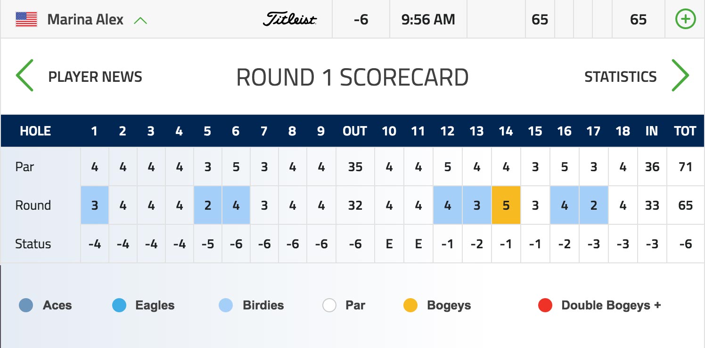
Task: Click the left green arrow beside Player News
Action: [25, 75]
